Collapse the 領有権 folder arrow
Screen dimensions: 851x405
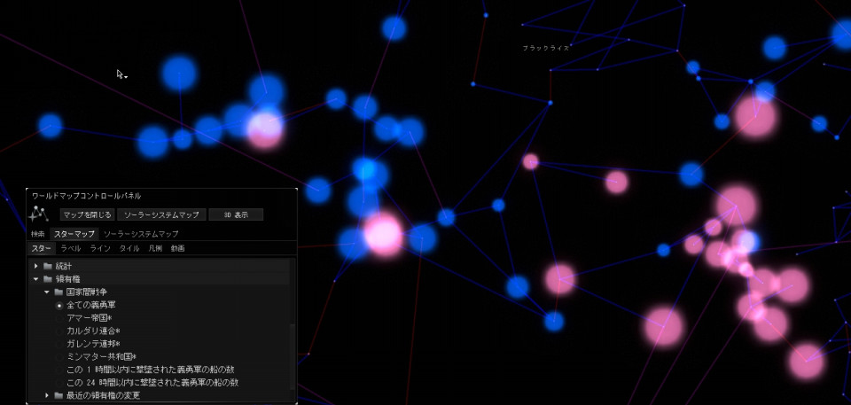[x=36, y=279]
